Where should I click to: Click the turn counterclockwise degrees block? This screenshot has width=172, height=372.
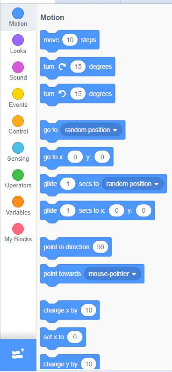(x=78, y=94)
